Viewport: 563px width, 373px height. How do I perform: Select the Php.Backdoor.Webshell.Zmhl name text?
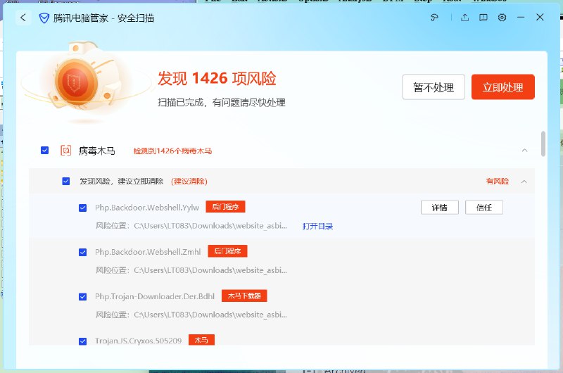(x=148, y=252)
